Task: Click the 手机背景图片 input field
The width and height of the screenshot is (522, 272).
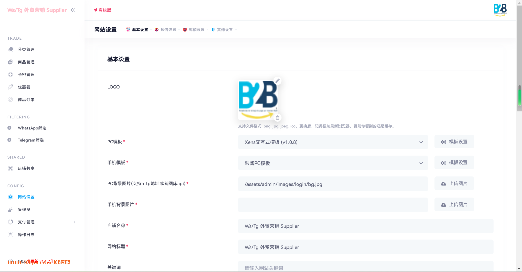Action: [x=333, y=205]
